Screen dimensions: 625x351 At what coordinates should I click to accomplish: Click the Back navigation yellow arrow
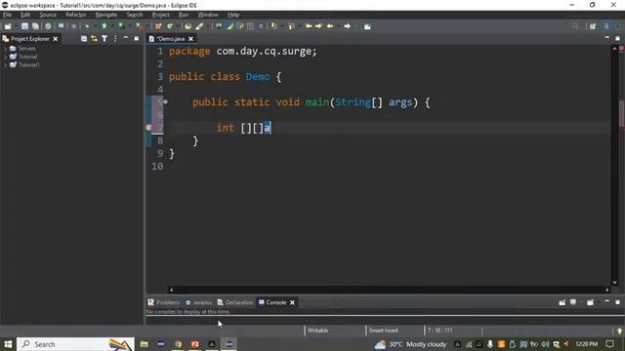coord(309,26)
